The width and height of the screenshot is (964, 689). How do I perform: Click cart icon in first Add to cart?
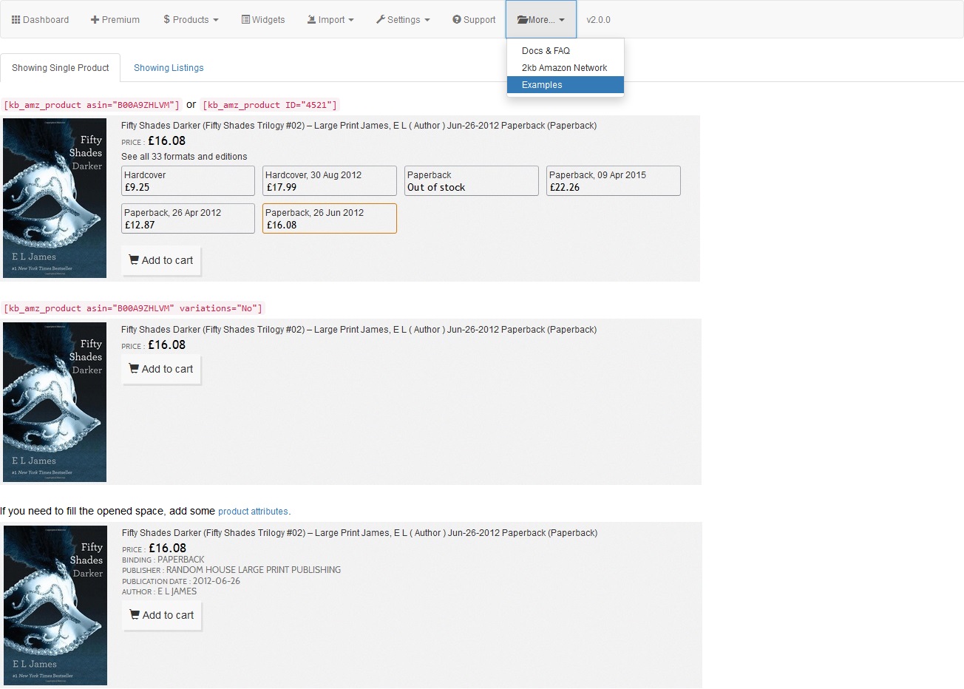pos(134,259)
